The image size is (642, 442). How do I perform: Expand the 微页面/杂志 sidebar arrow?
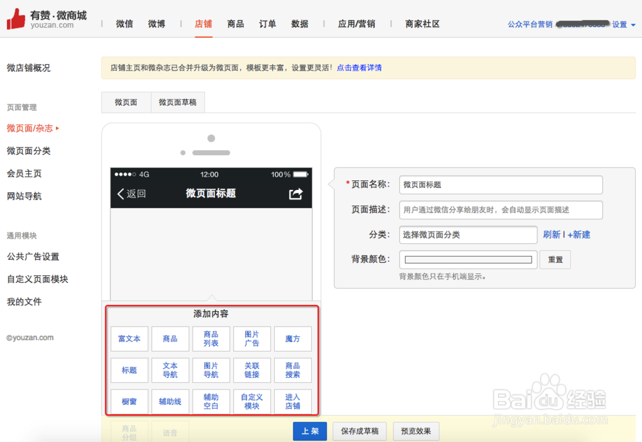(57, 128)
